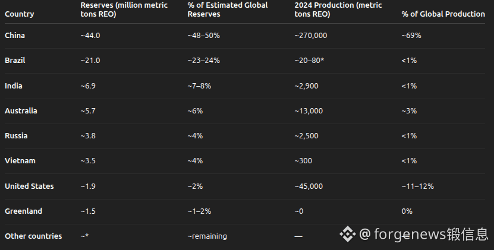
Task: Click the Greenland country cell
Action: coord(23,211)
